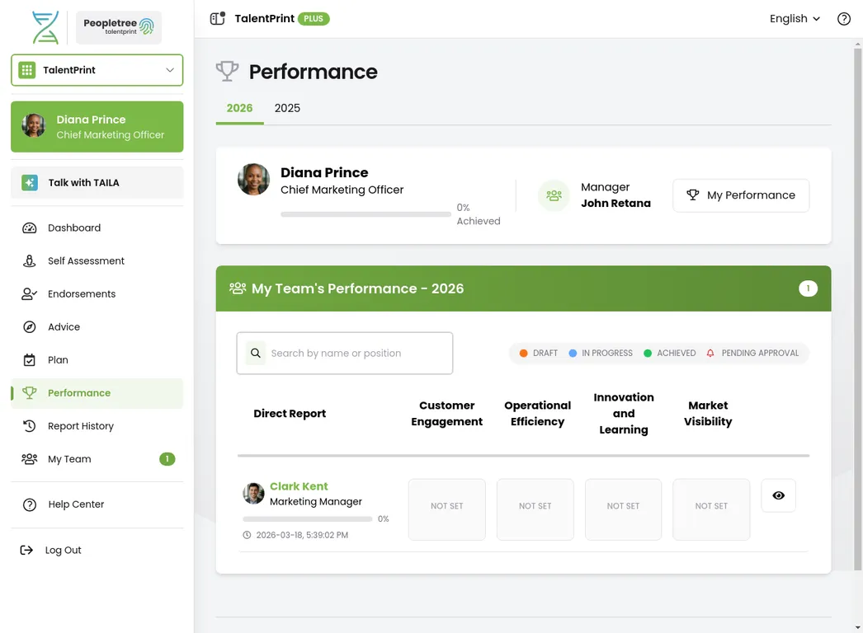Open the English language dropdown
Screen dimensions: 863x633
coord(795,19)
